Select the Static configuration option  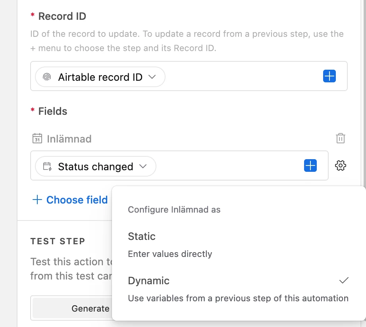(142, 236)
